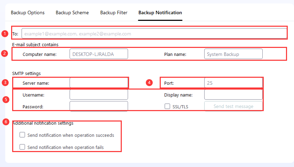
Task: Select the Port number field
Action: point(233,83)
